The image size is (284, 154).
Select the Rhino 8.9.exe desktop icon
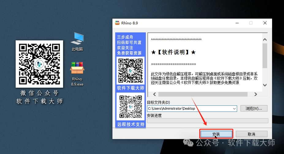pyautogui.click(x=77, y=74)
